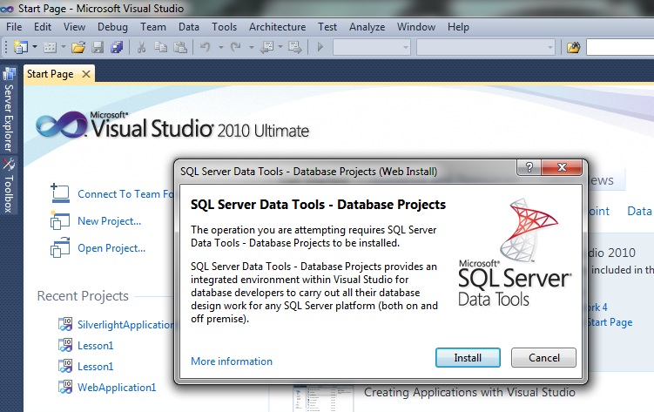Click the Install button in dialog
The width and height of the screenshot is (654, 412).
(468, 358)
